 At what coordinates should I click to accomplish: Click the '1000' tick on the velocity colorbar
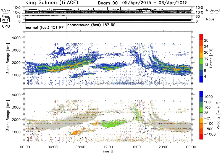(x=208, y=97)
